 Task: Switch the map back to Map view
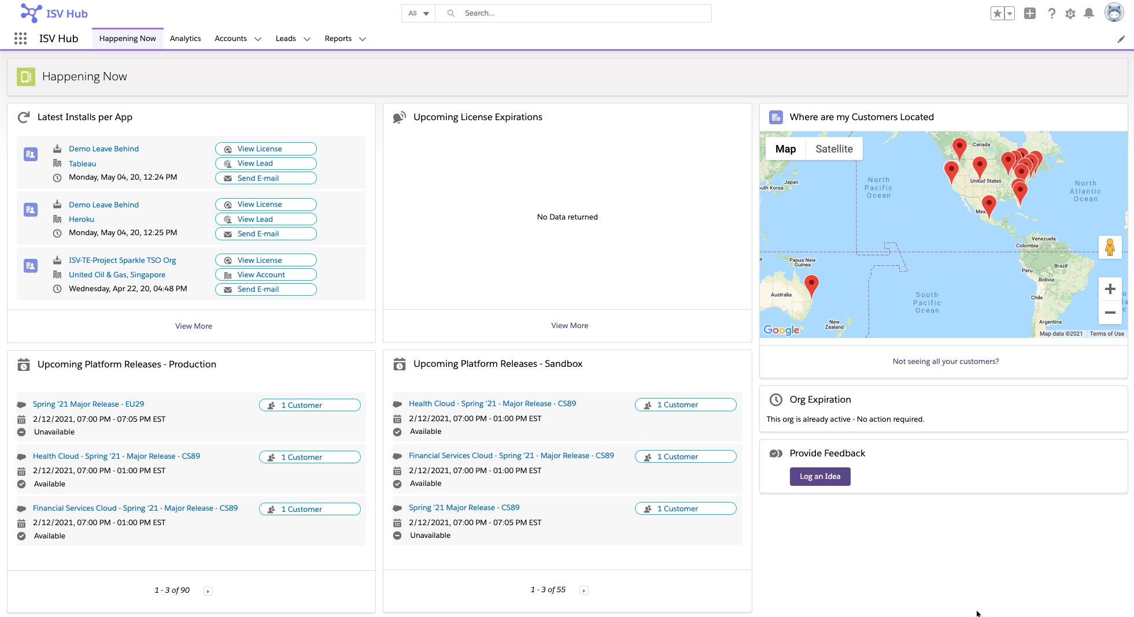point(785,148)
